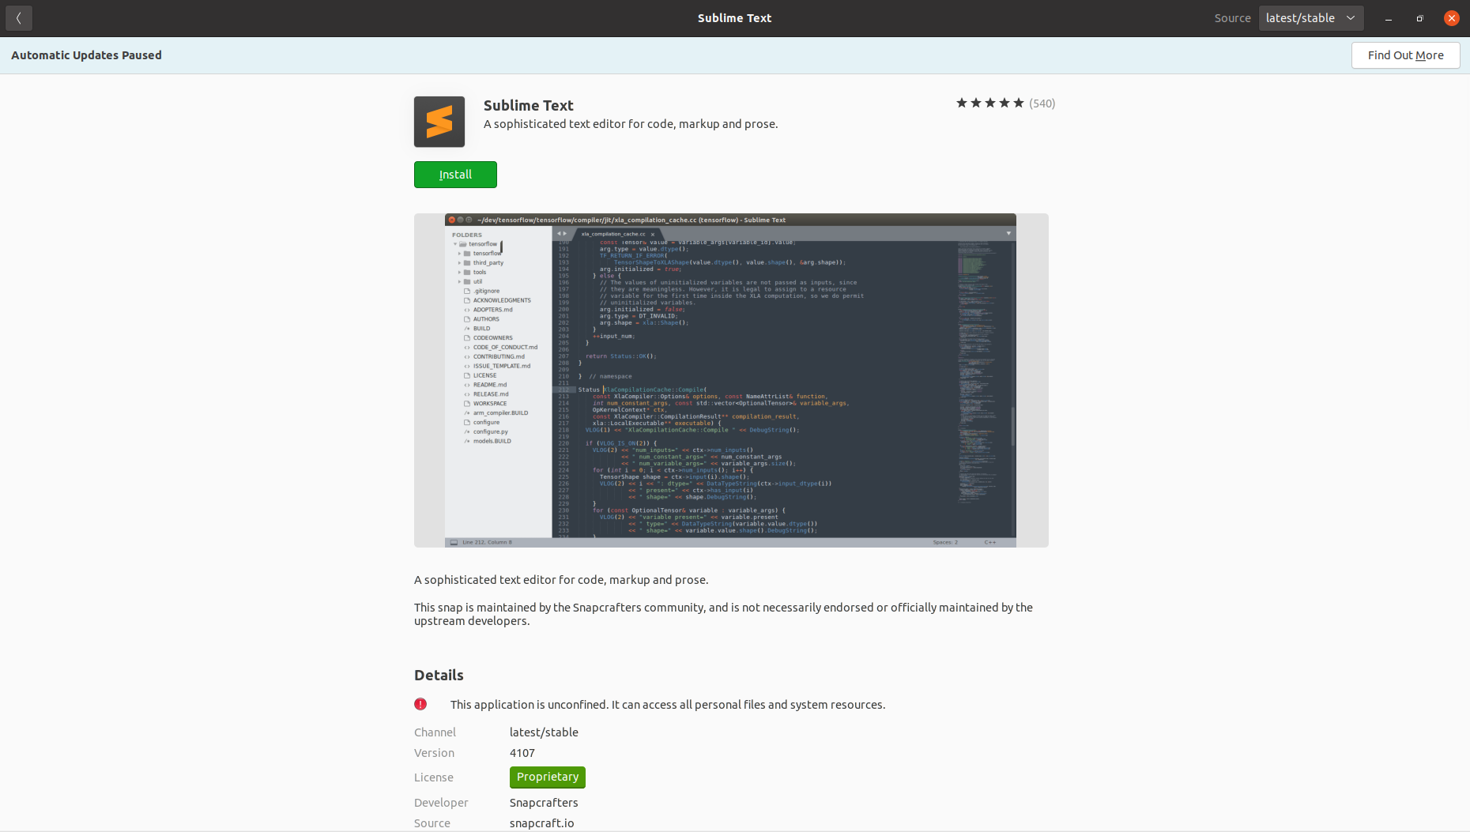This screenshot has width=1470, height=832.
Task: Select the xla_compilation_cache.cc editor tab
Action: [615, 234]
